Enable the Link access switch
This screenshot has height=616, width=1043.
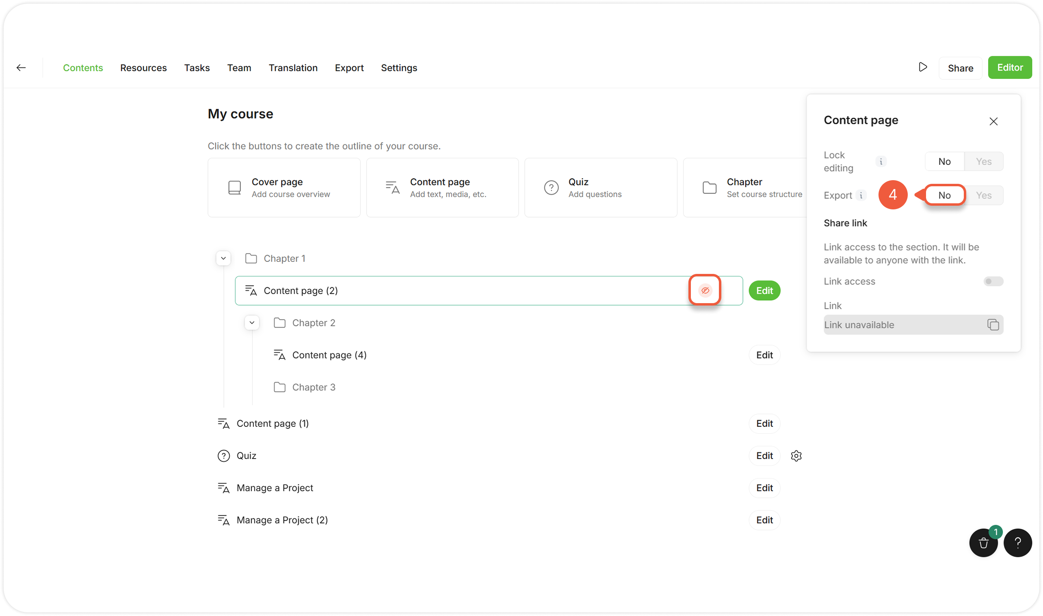pos(993,282)
